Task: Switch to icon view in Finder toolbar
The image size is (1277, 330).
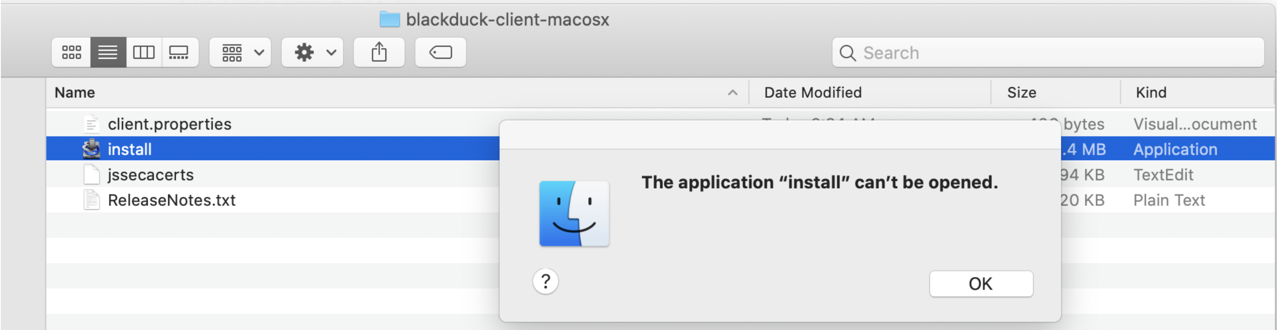Action: coord(71,52)
